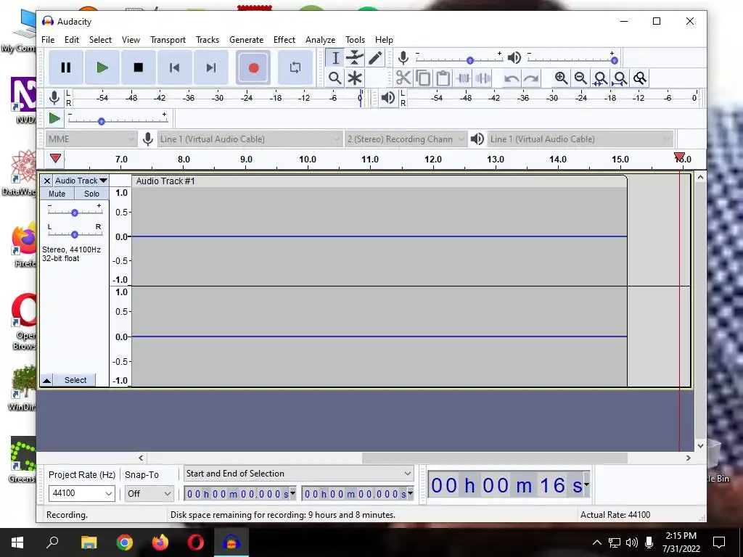This screenshot has height=557, width=743.
Task: Open audio position time format arrow
Action: tap(586, 484)
